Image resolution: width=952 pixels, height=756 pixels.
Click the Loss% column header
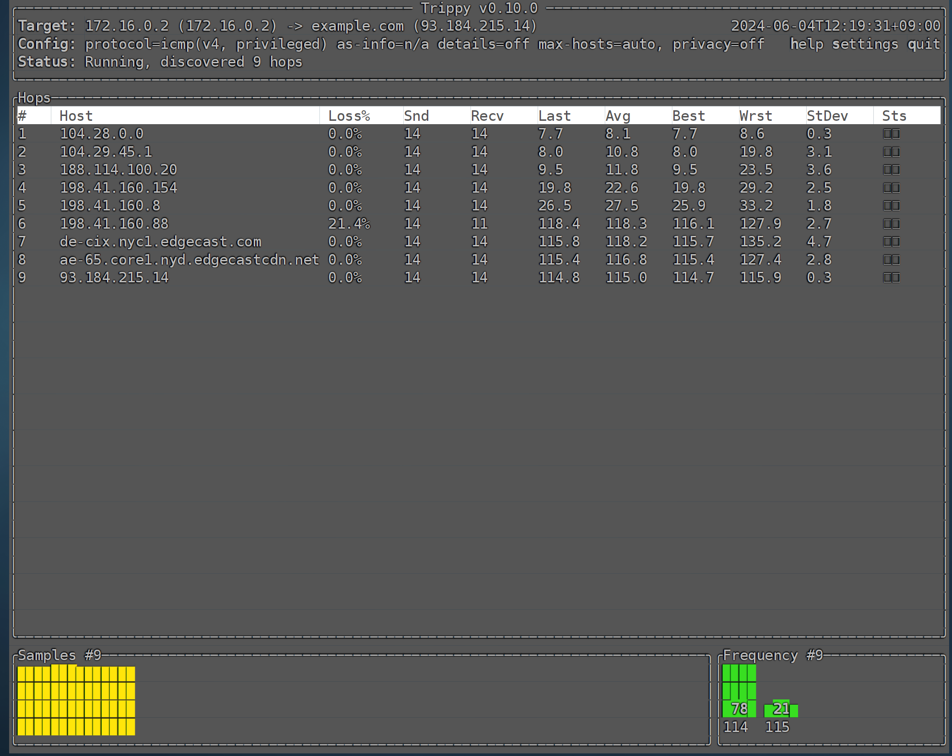tap(349, 116)
